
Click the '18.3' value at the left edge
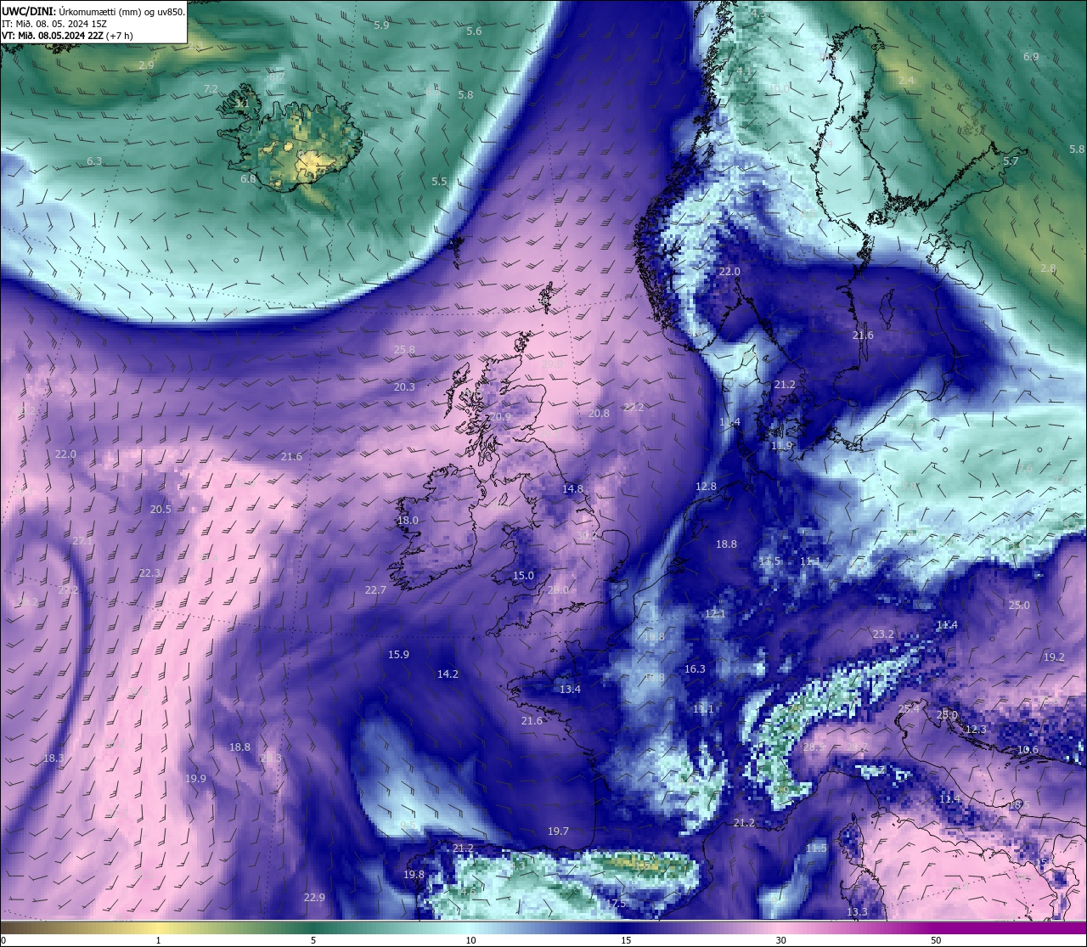click(54, 758)
